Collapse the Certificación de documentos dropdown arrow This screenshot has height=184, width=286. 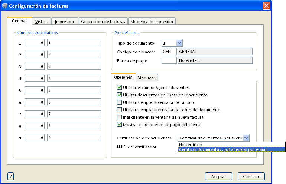click(246, 138)
